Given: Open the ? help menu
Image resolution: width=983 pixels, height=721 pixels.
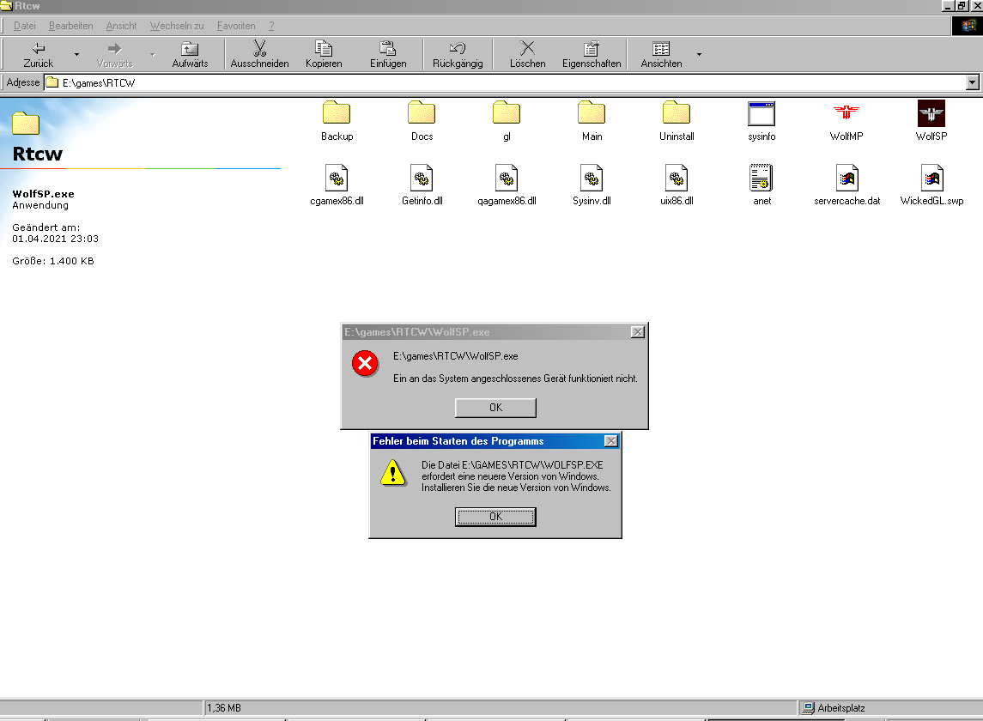Looking at the screenshot, I should [271, 26].
